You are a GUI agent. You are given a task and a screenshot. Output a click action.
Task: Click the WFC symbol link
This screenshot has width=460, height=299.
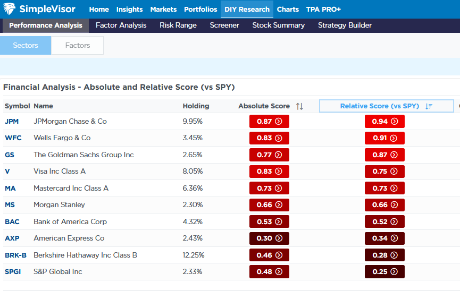(13, 138)
